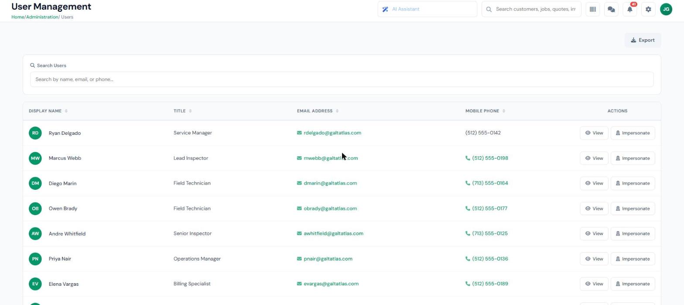
Task: Impersonate Priya Nair
Action: [x=633, y=259]
